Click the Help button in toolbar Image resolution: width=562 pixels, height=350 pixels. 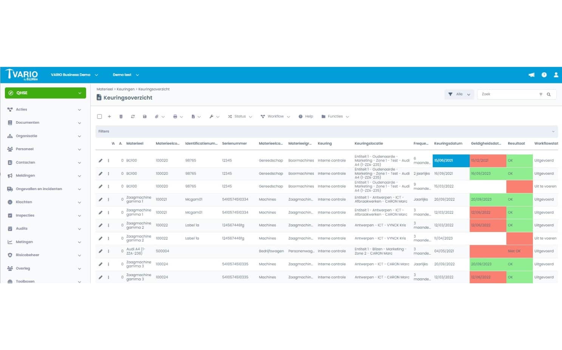click(x=306, y=117)
